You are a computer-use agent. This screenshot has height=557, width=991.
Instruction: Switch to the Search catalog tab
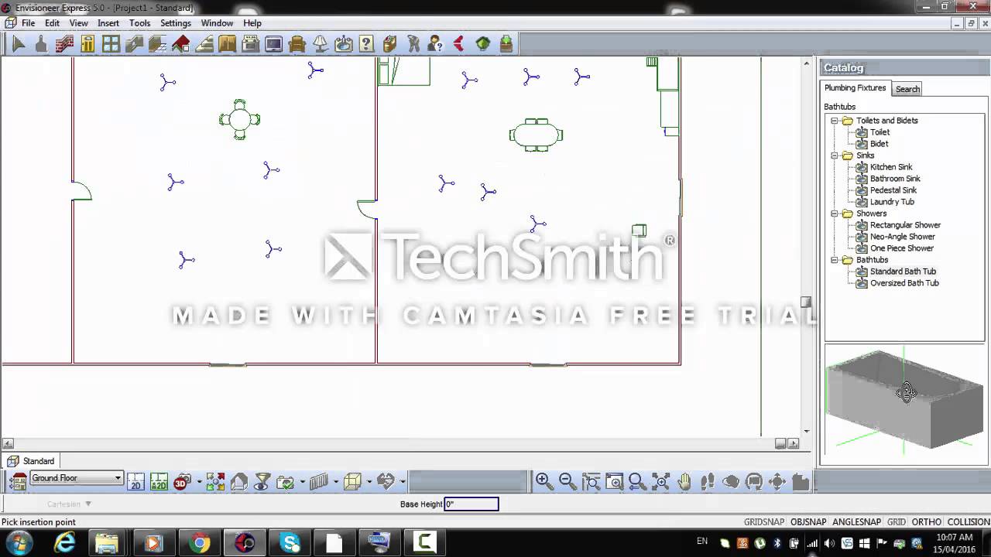coord(907,89)
